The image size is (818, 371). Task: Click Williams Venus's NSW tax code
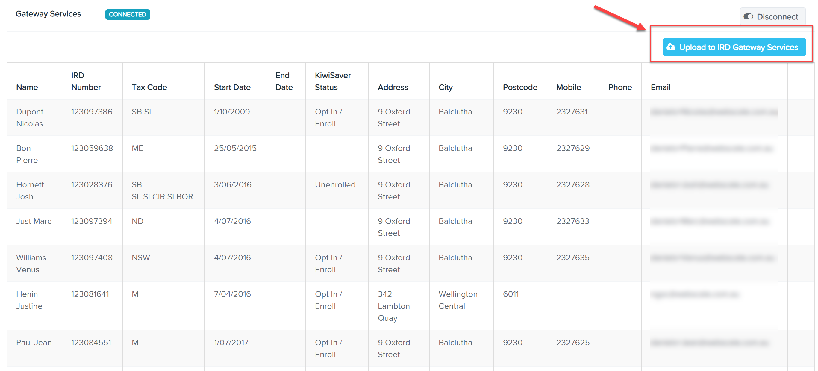[141, 257]
